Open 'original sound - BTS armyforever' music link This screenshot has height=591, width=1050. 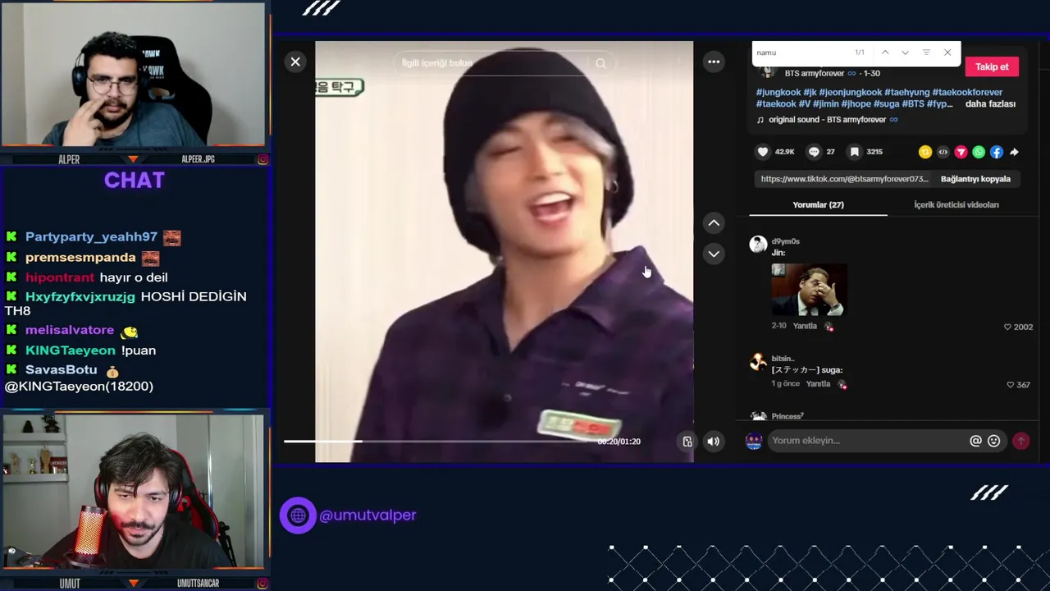tap(827, 120)
